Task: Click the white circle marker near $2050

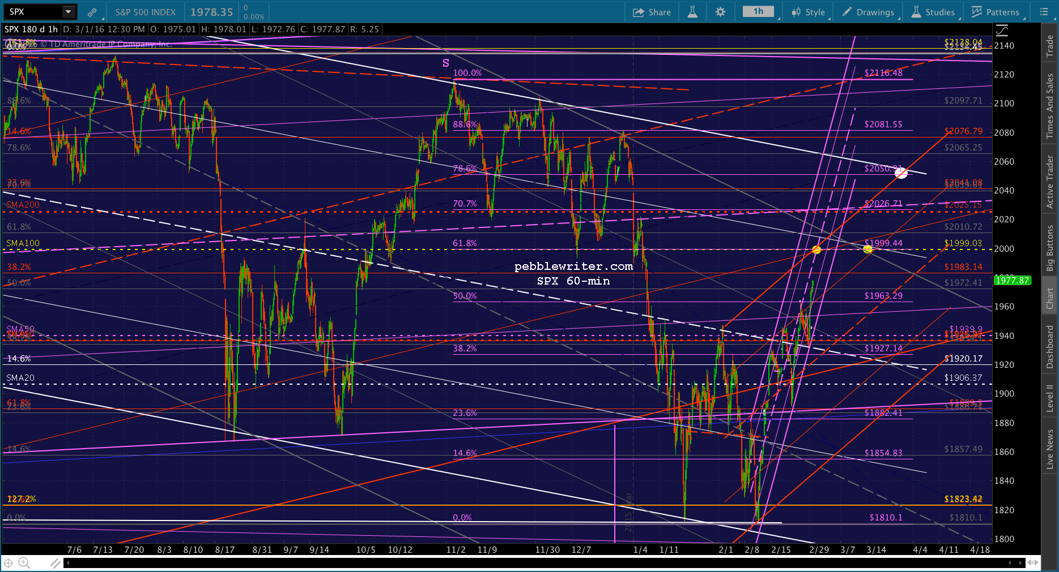Action: [901, 173]
